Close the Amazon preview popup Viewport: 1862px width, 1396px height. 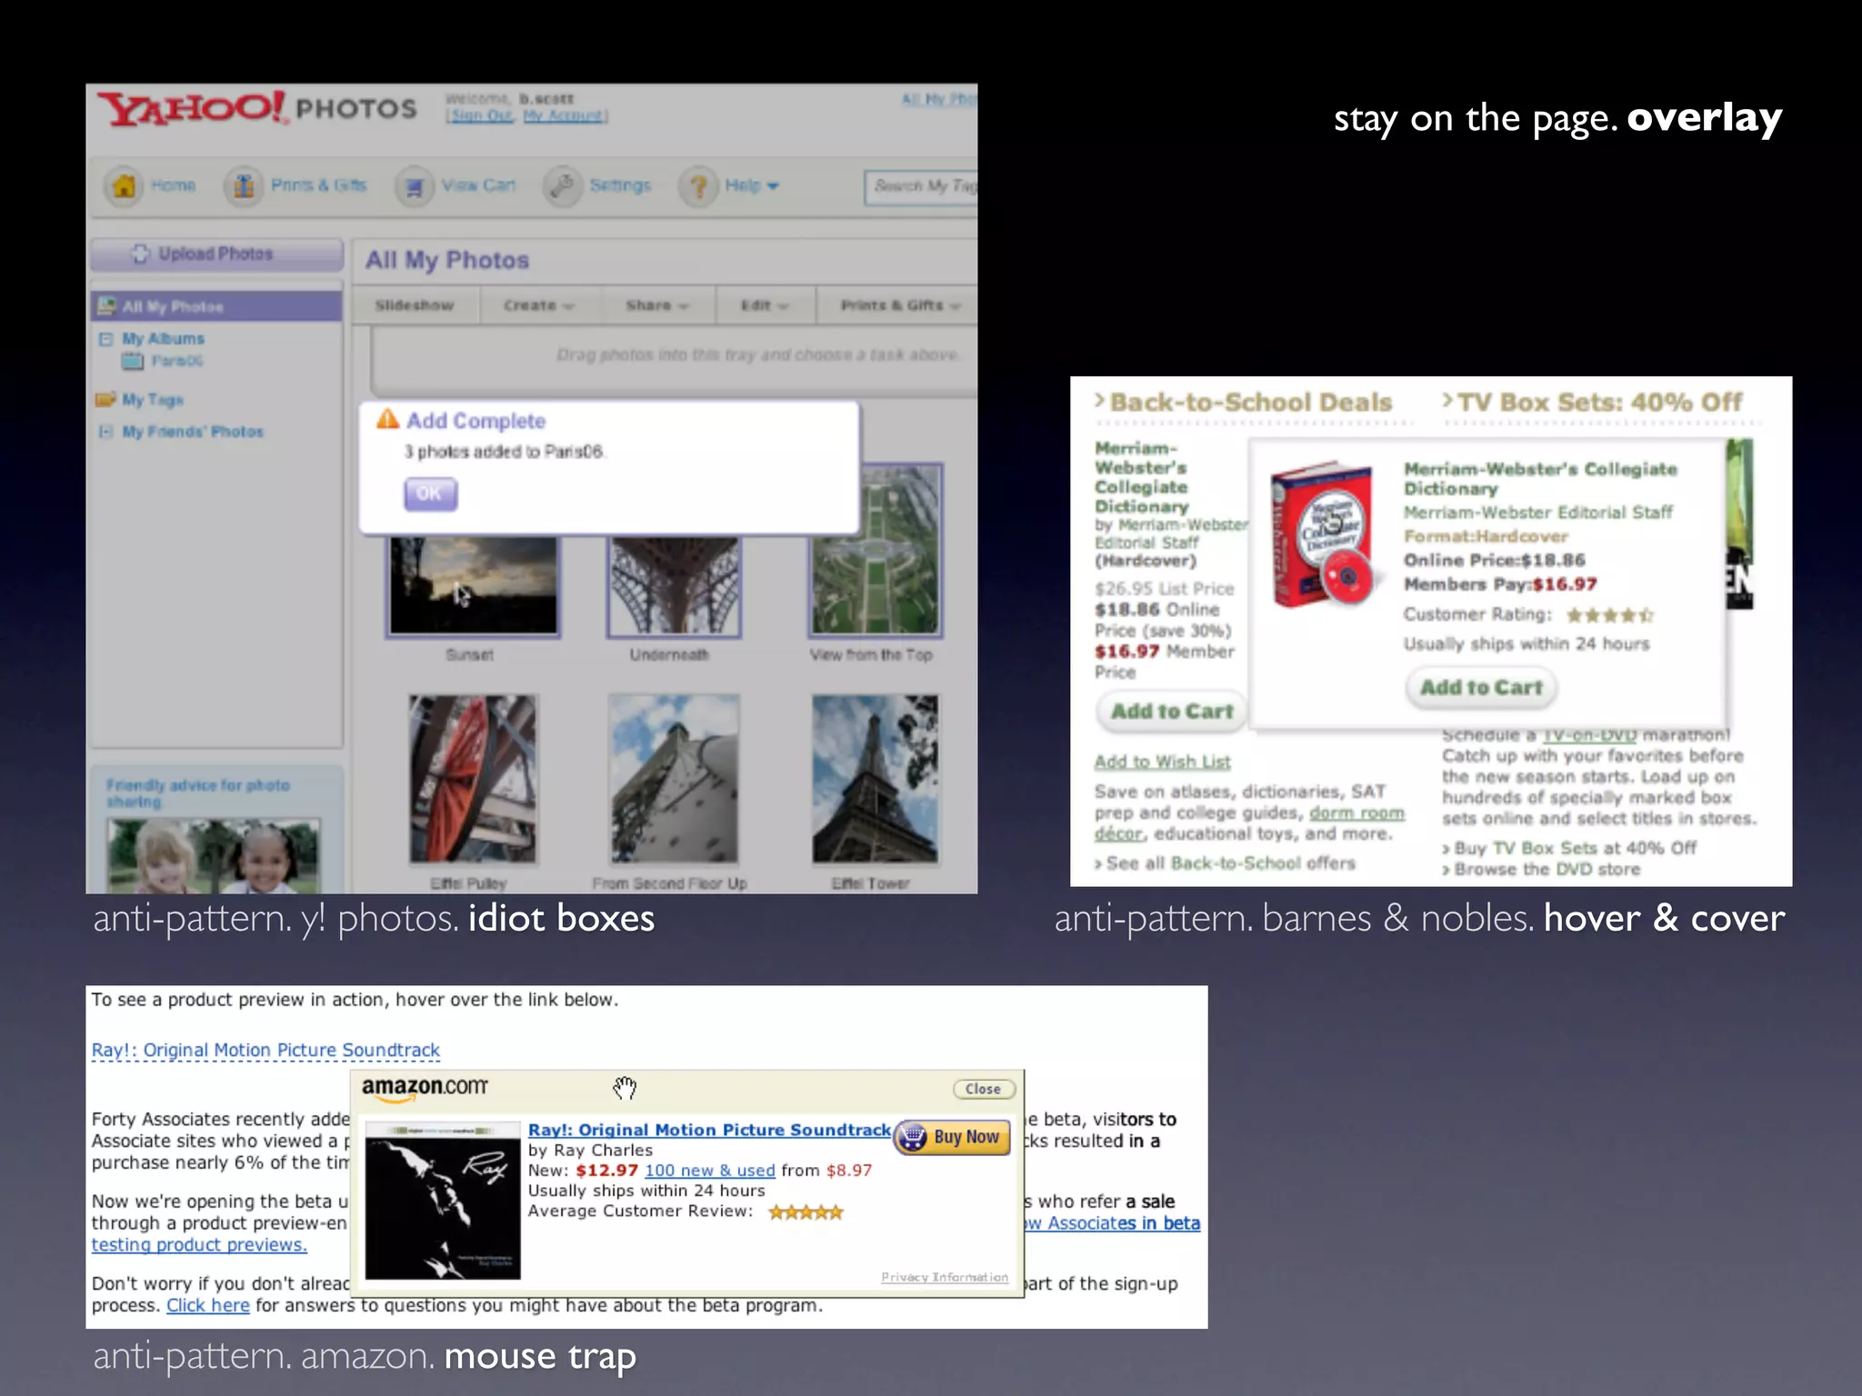coord(983,1088)
